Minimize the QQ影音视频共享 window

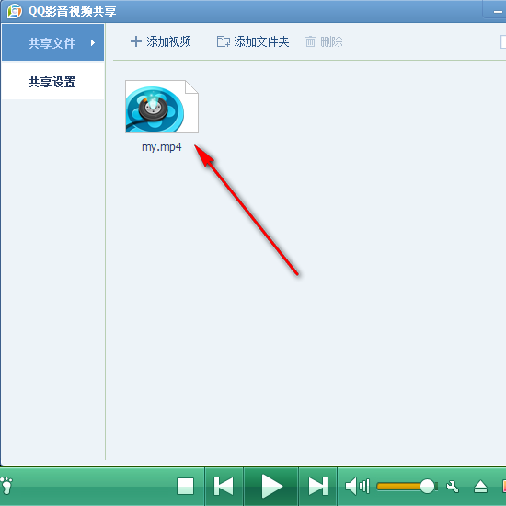498,12
